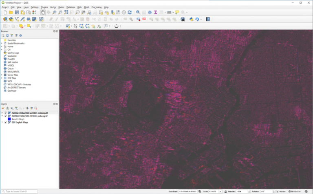Expand the Home browser node

coord(2,46)
